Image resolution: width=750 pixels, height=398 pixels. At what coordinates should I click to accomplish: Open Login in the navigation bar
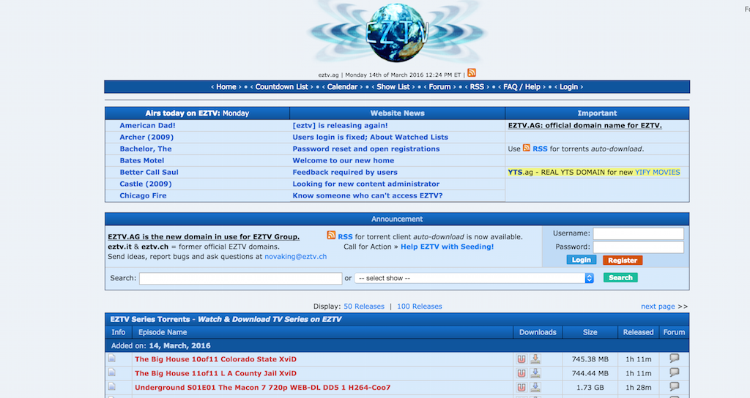tap(568, 87)
